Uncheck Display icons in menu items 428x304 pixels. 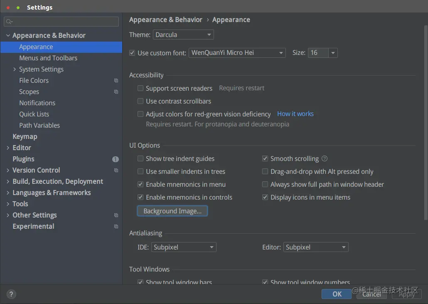pos(265,197)
